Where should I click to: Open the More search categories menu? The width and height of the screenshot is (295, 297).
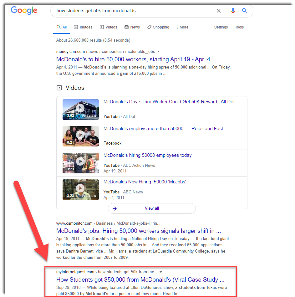(x=182, y=27)
